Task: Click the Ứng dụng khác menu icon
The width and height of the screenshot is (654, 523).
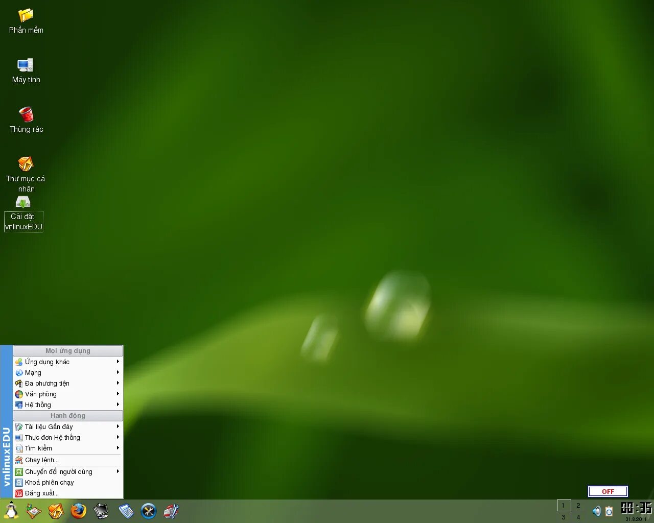Action: (19, 362)
